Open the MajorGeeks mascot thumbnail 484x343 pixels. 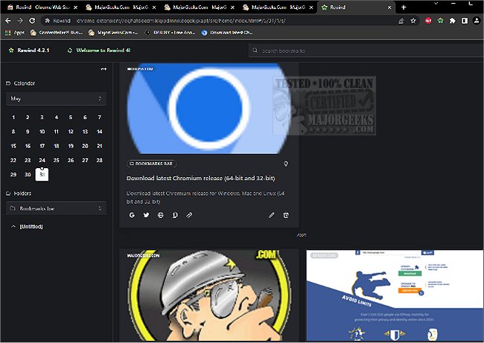point(208,295)
